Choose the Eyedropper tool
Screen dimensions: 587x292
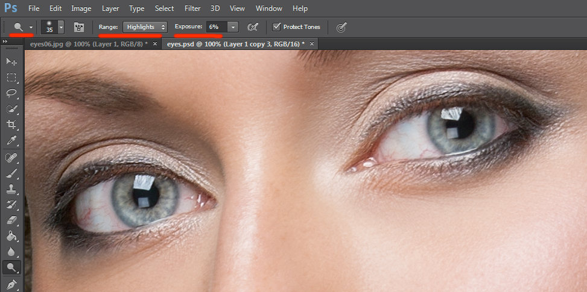(11, 140)
